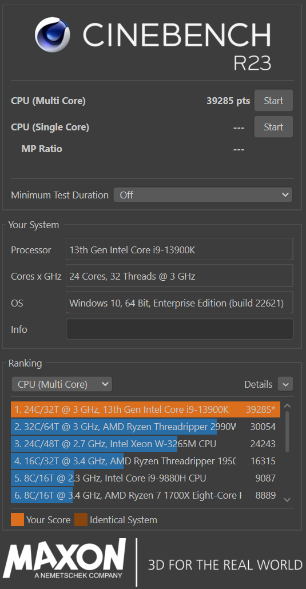Screen dimensions: 306x589
Task: Click the Cinebench sphere logo icon
Action: pos(52,34)
